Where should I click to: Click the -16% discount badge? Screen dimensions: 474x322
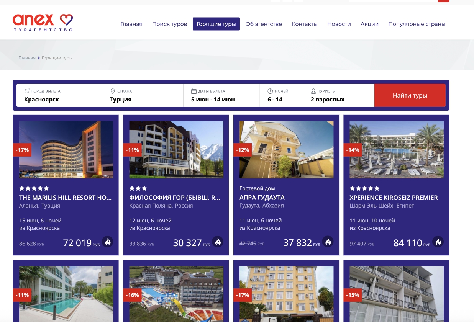[x=133, y=295]
